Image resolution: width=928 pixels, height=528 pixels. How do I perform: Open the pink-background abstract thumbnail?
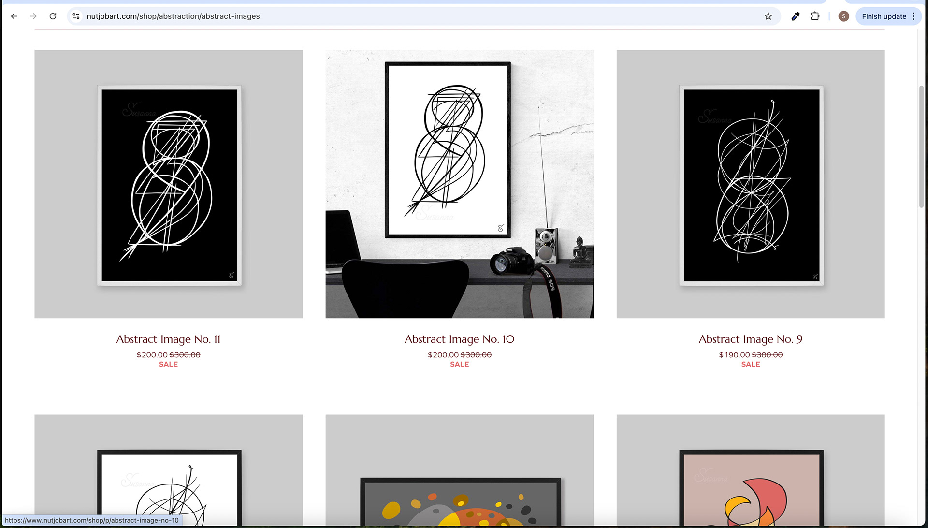tap(751, 470)
